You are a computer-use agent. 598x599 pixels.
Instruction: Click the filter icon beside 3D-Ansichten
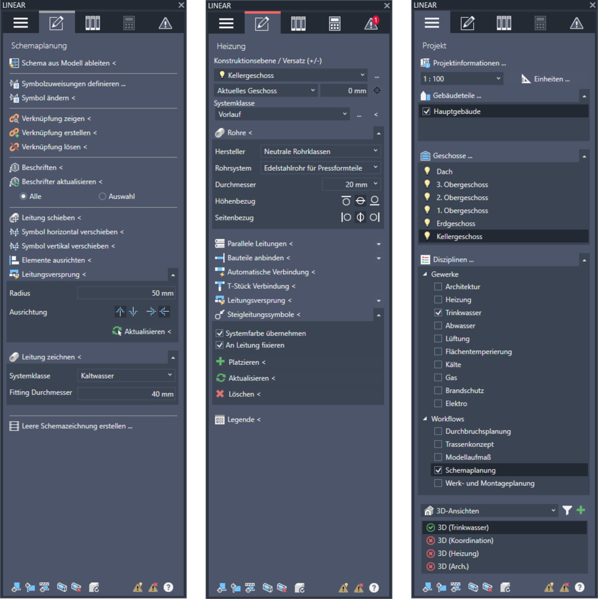567,510
